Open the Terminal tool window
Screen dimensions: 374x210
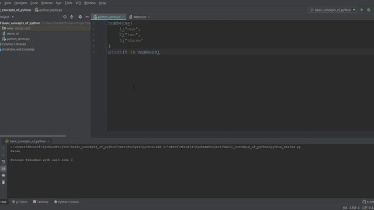point(40,202)
